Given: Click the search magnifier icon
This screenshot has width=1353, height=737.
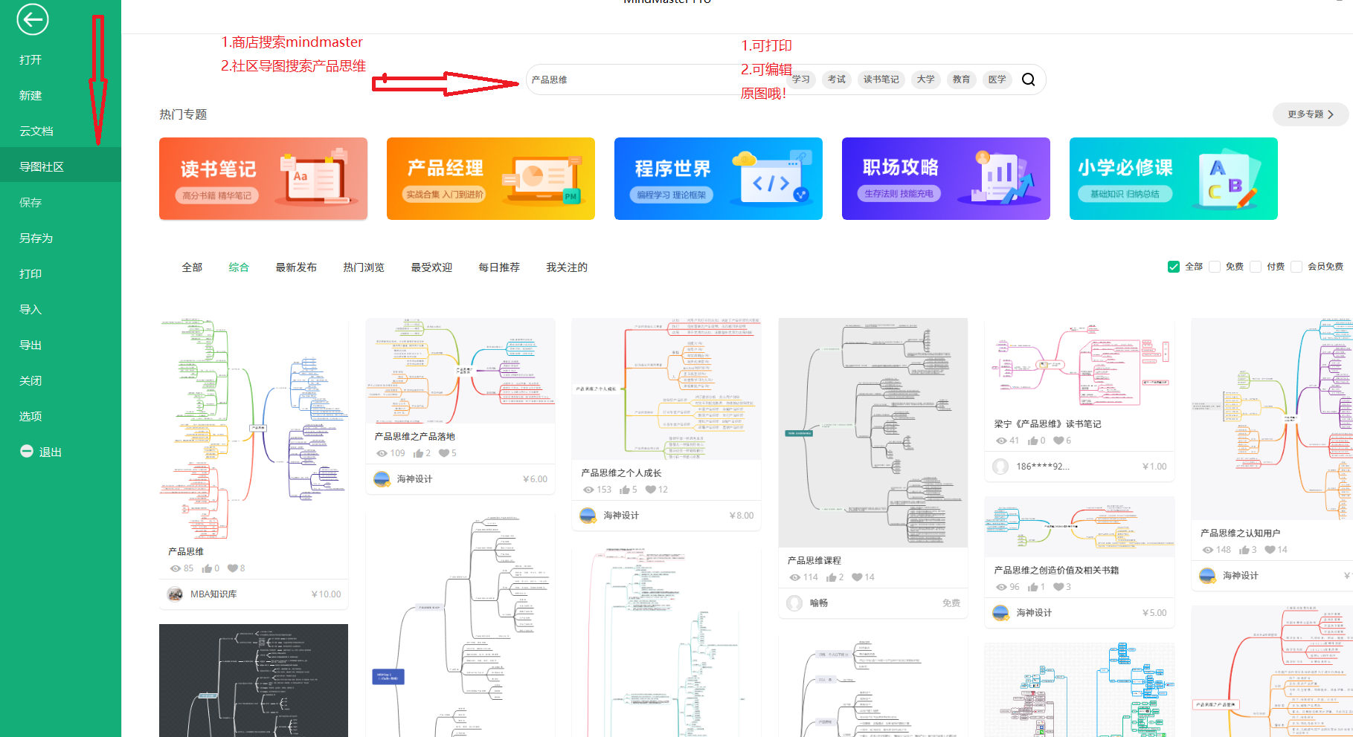Looking at the screenshot, I should pos(1028,79).
